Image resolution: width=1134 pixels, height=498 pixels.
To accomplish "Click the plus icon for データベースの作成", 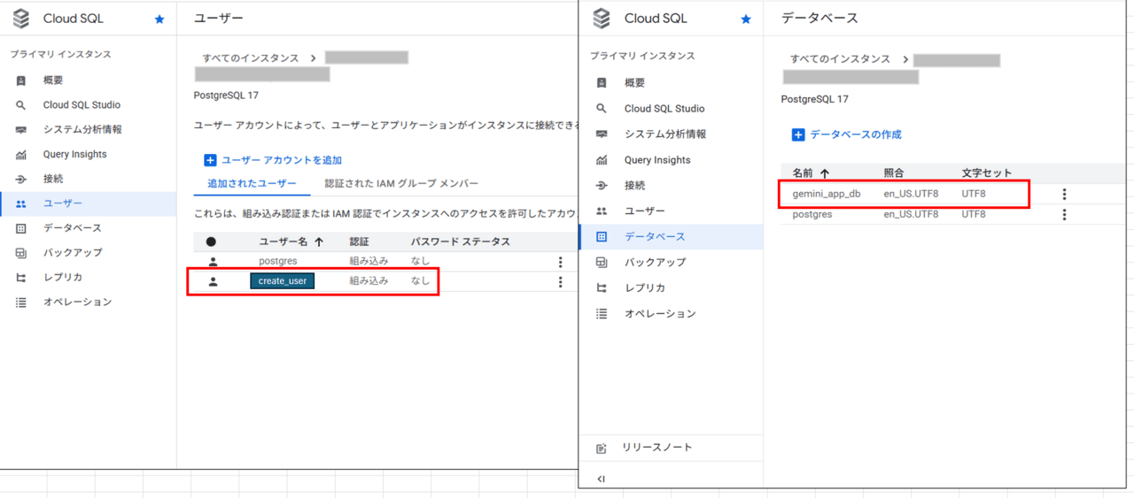I will coord(797,135).
